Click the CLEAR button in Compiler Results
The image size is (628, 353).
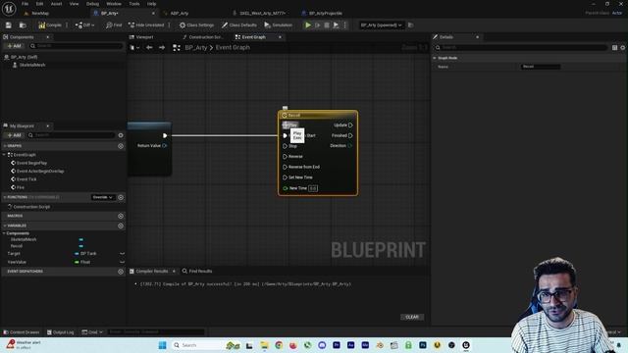pos(412,317)
